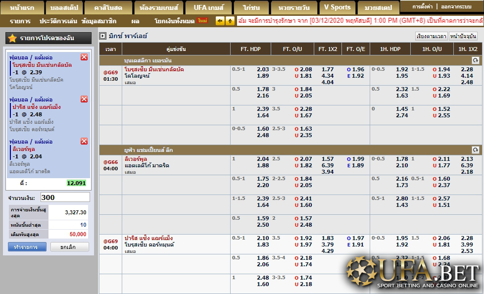This screenshot has height=294, width=484.
Task: Click the parlay total odds 12.091
Action: (76, 183)
